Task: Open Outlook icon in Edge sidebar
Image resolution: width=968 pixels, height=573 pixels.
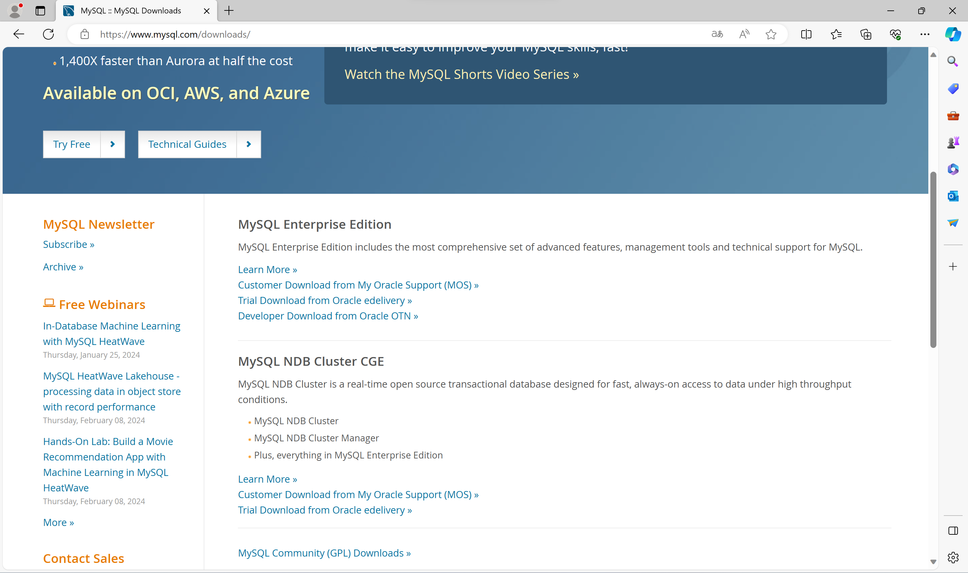Action: tap(953, 196)
